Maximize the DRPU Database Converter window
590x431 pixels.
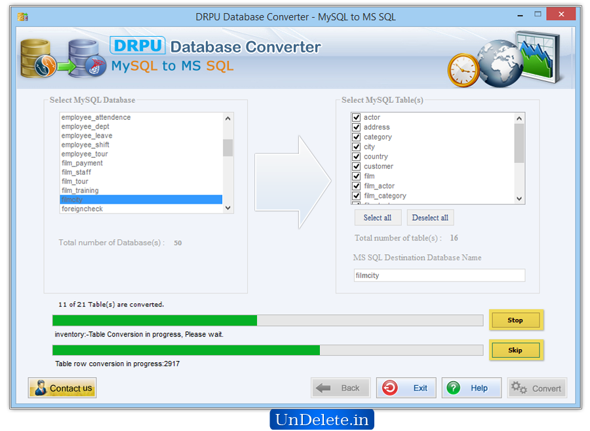pos(538,14)
